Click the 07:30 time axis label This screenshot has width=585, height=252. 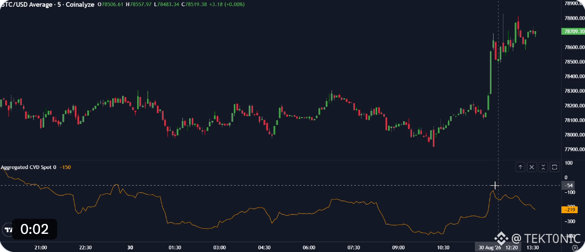[x=354, y=247]
